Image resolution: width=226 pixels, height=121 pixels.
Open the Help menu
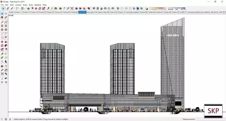[44, 5]
